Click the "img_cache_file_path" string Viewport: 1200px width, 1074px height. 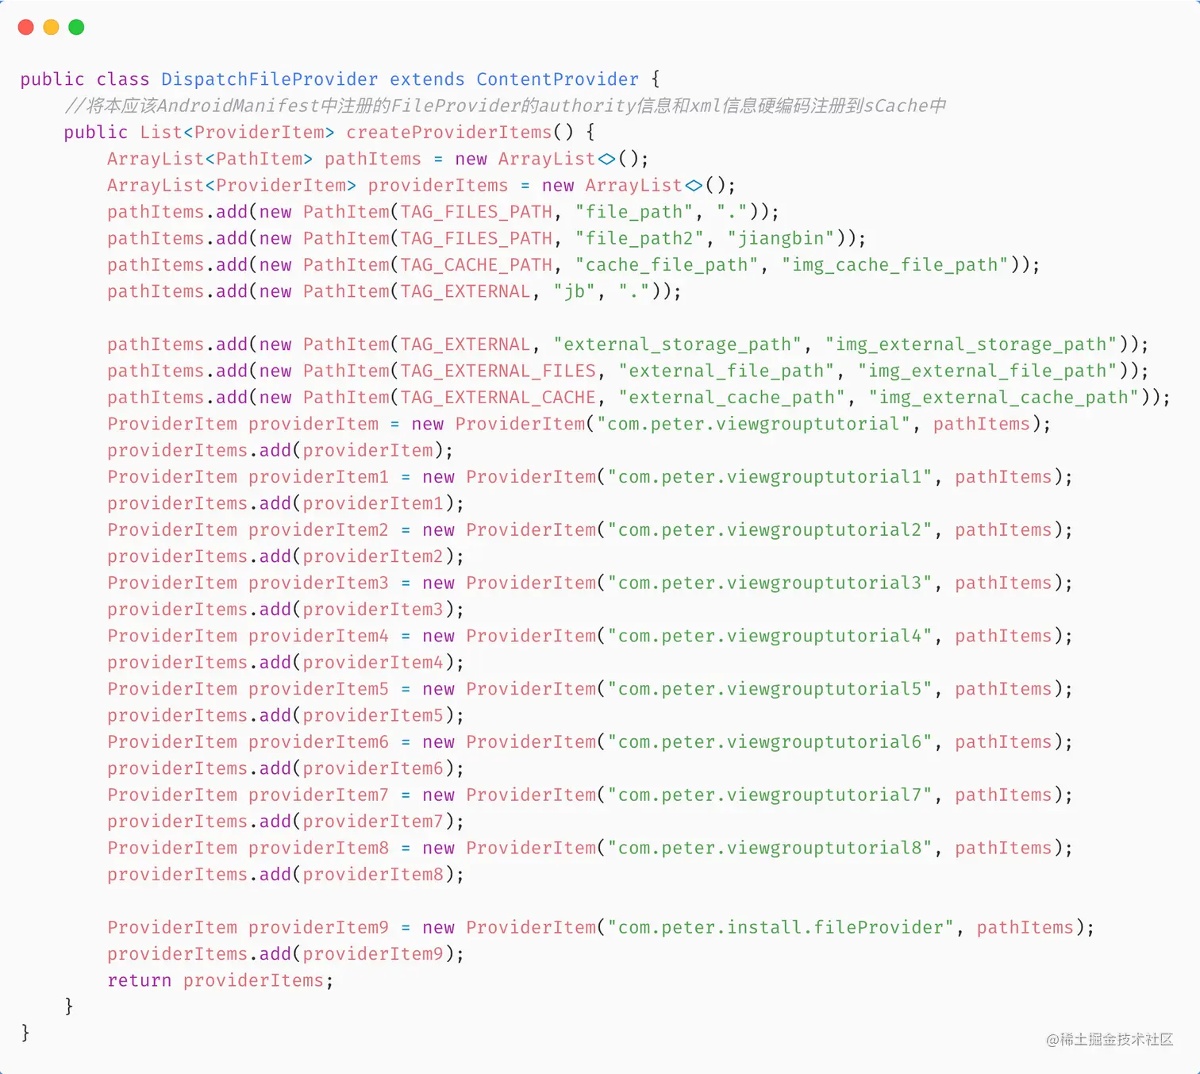click(894, 265)
